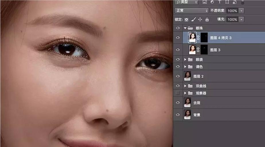This screenshot has height=147, width=265.
Task: Select image thumbnail of 图层 4 拷贝 3
Action: pyautogui.click(x=192, y=37)
